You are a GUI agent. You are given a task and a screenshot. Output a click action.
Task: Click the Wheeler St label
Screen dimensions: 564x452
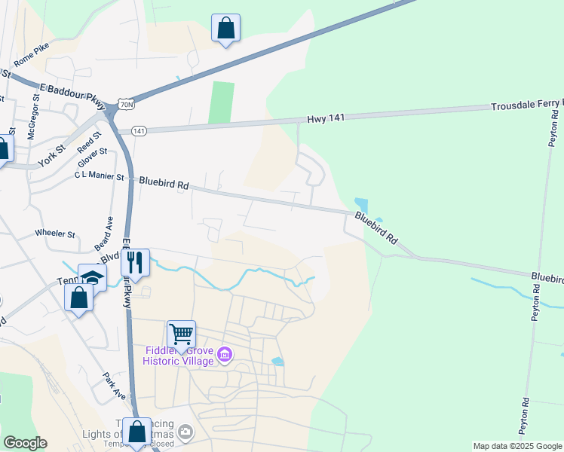click(x=55, y=234)
